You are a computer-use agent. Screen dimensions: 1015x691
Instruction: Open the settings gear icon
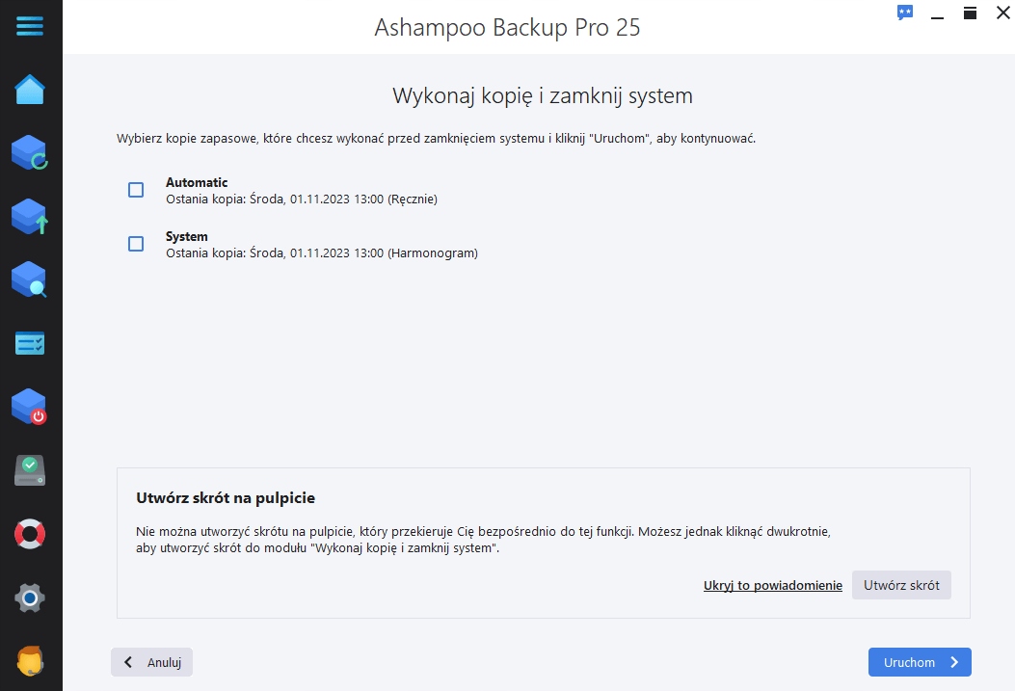click(30, 598)
